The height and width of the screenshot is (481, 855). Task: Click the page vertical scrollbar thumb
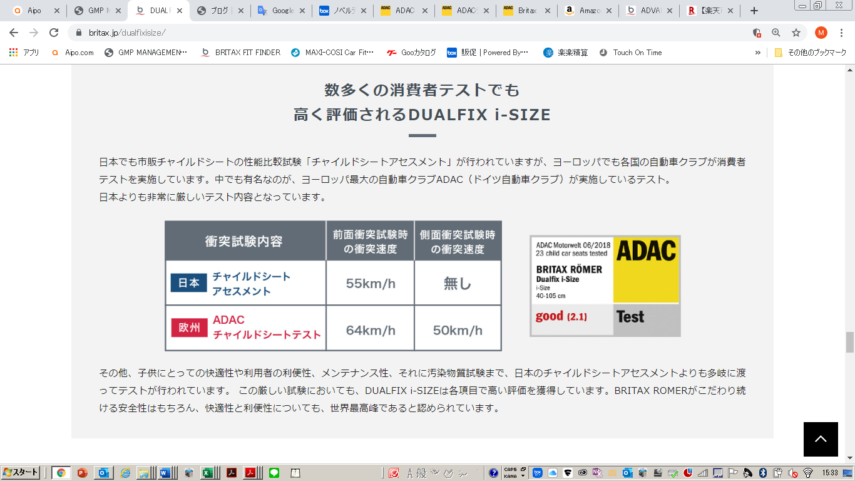click(x=850, y=343)
